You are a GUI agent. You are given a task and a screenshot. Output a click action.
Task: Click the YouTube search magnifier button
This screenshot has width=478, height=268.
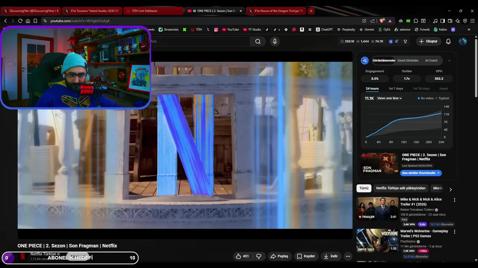pos(258,41)
